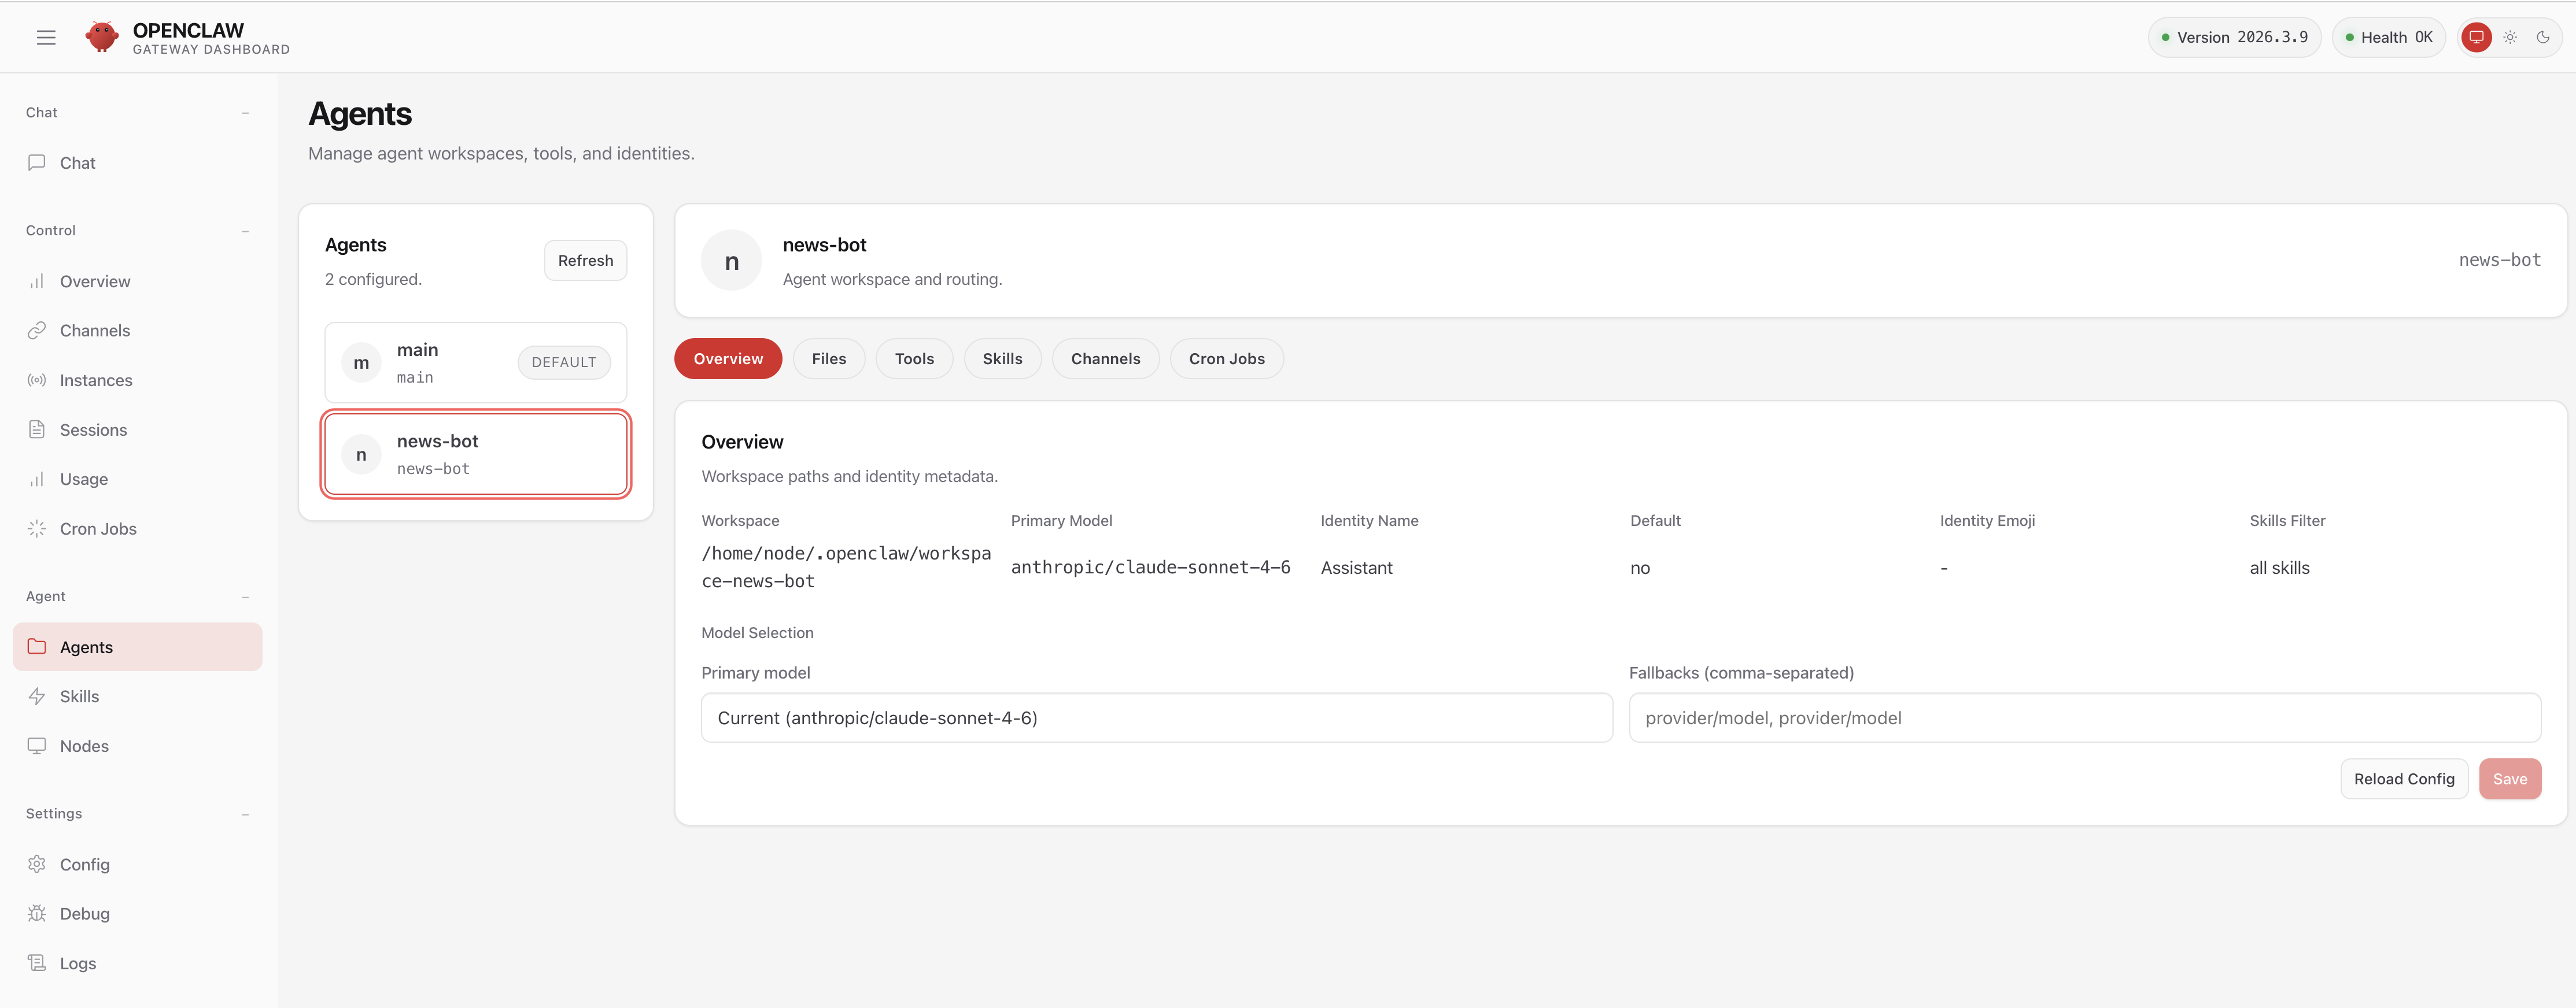Click the Skills lightning bolt icon

[x=37, y=696]
